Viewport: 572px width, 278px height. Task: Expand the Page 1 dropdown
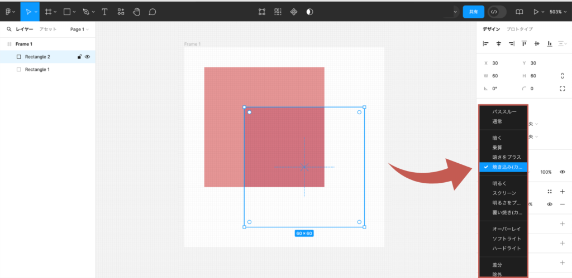tap(79, 29)
